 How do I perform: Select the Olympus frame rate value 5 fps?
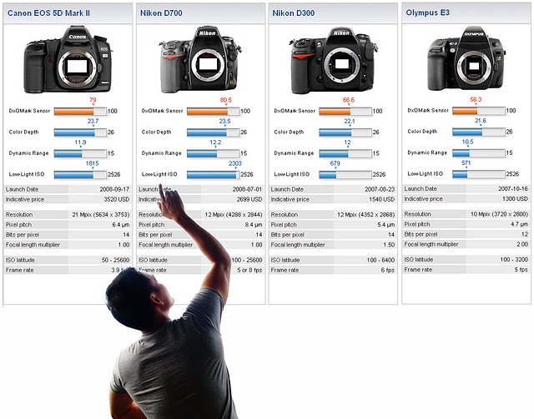point(521,269)
